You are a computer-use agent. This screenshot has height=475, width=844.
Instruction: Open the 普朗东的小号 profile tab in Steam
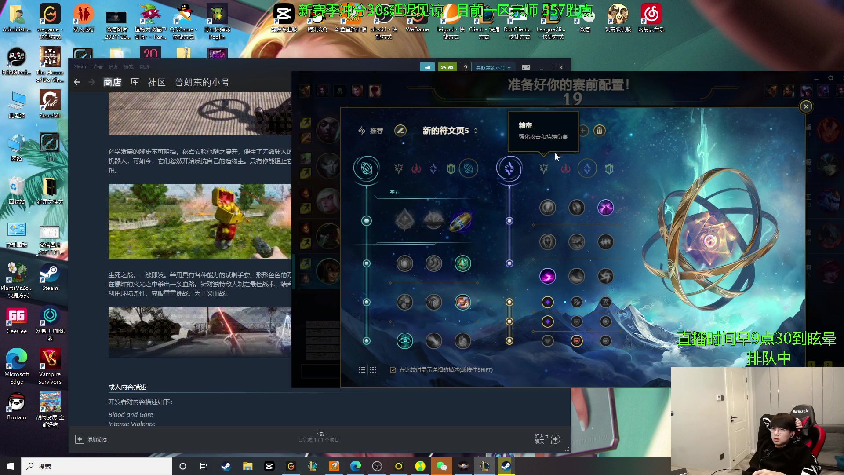(202, 82)
